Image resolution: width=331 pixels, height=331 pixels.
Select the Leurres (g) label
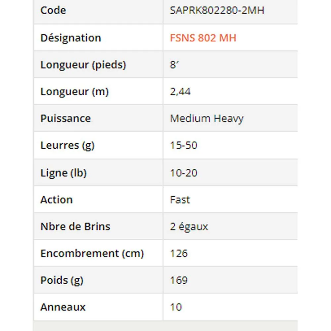[x=67, y=145]
